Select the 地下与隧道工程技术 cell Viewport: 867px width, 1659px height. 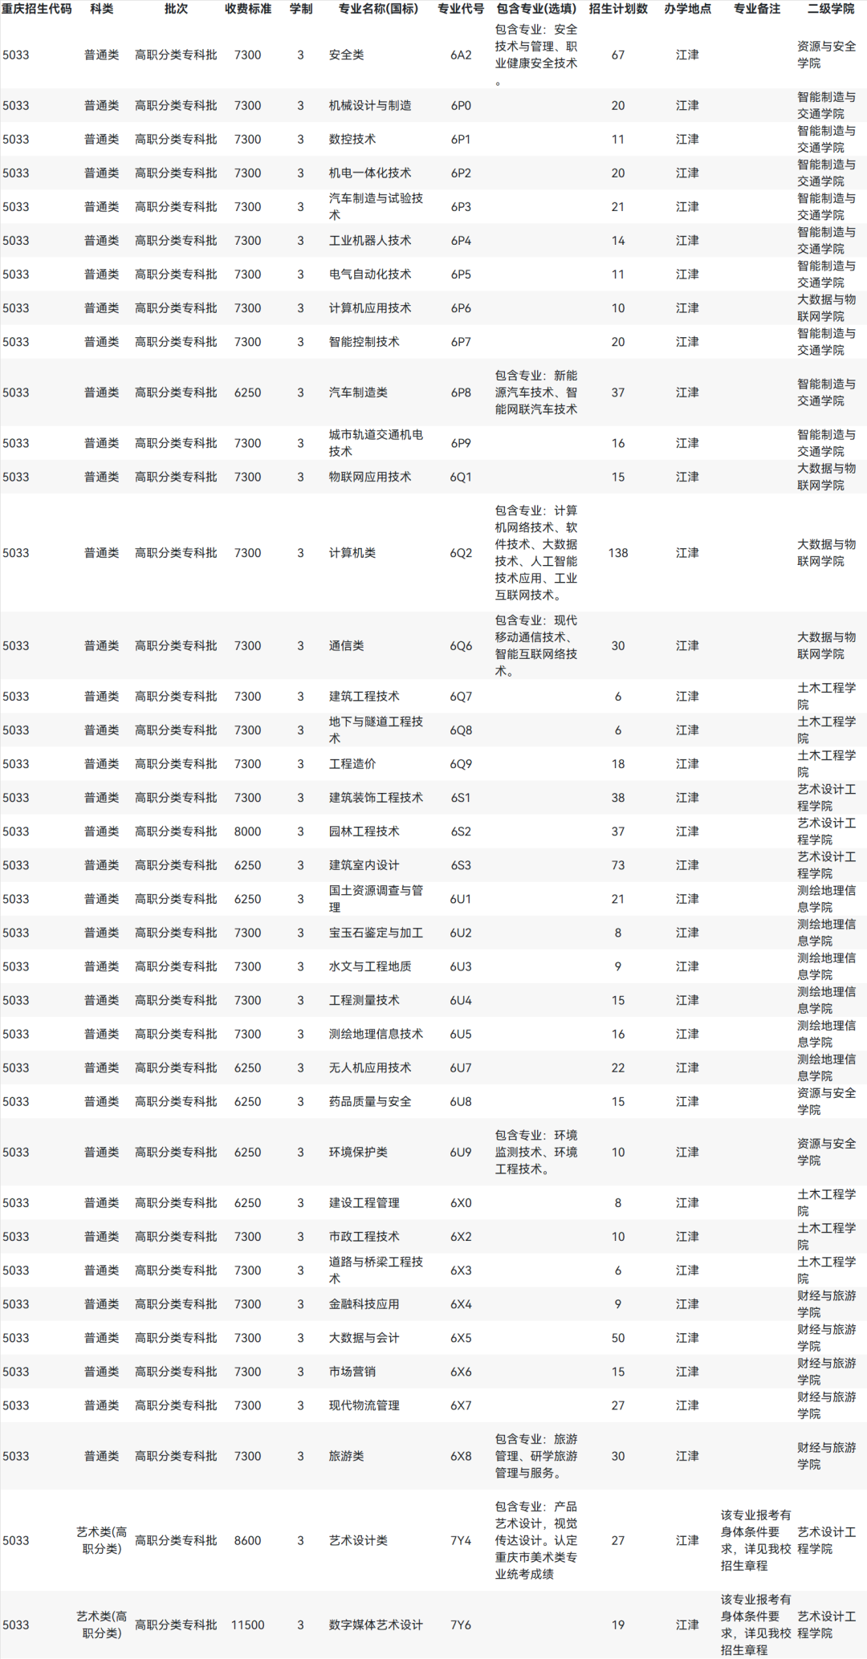pyautogui.click(x=376, y=730)
